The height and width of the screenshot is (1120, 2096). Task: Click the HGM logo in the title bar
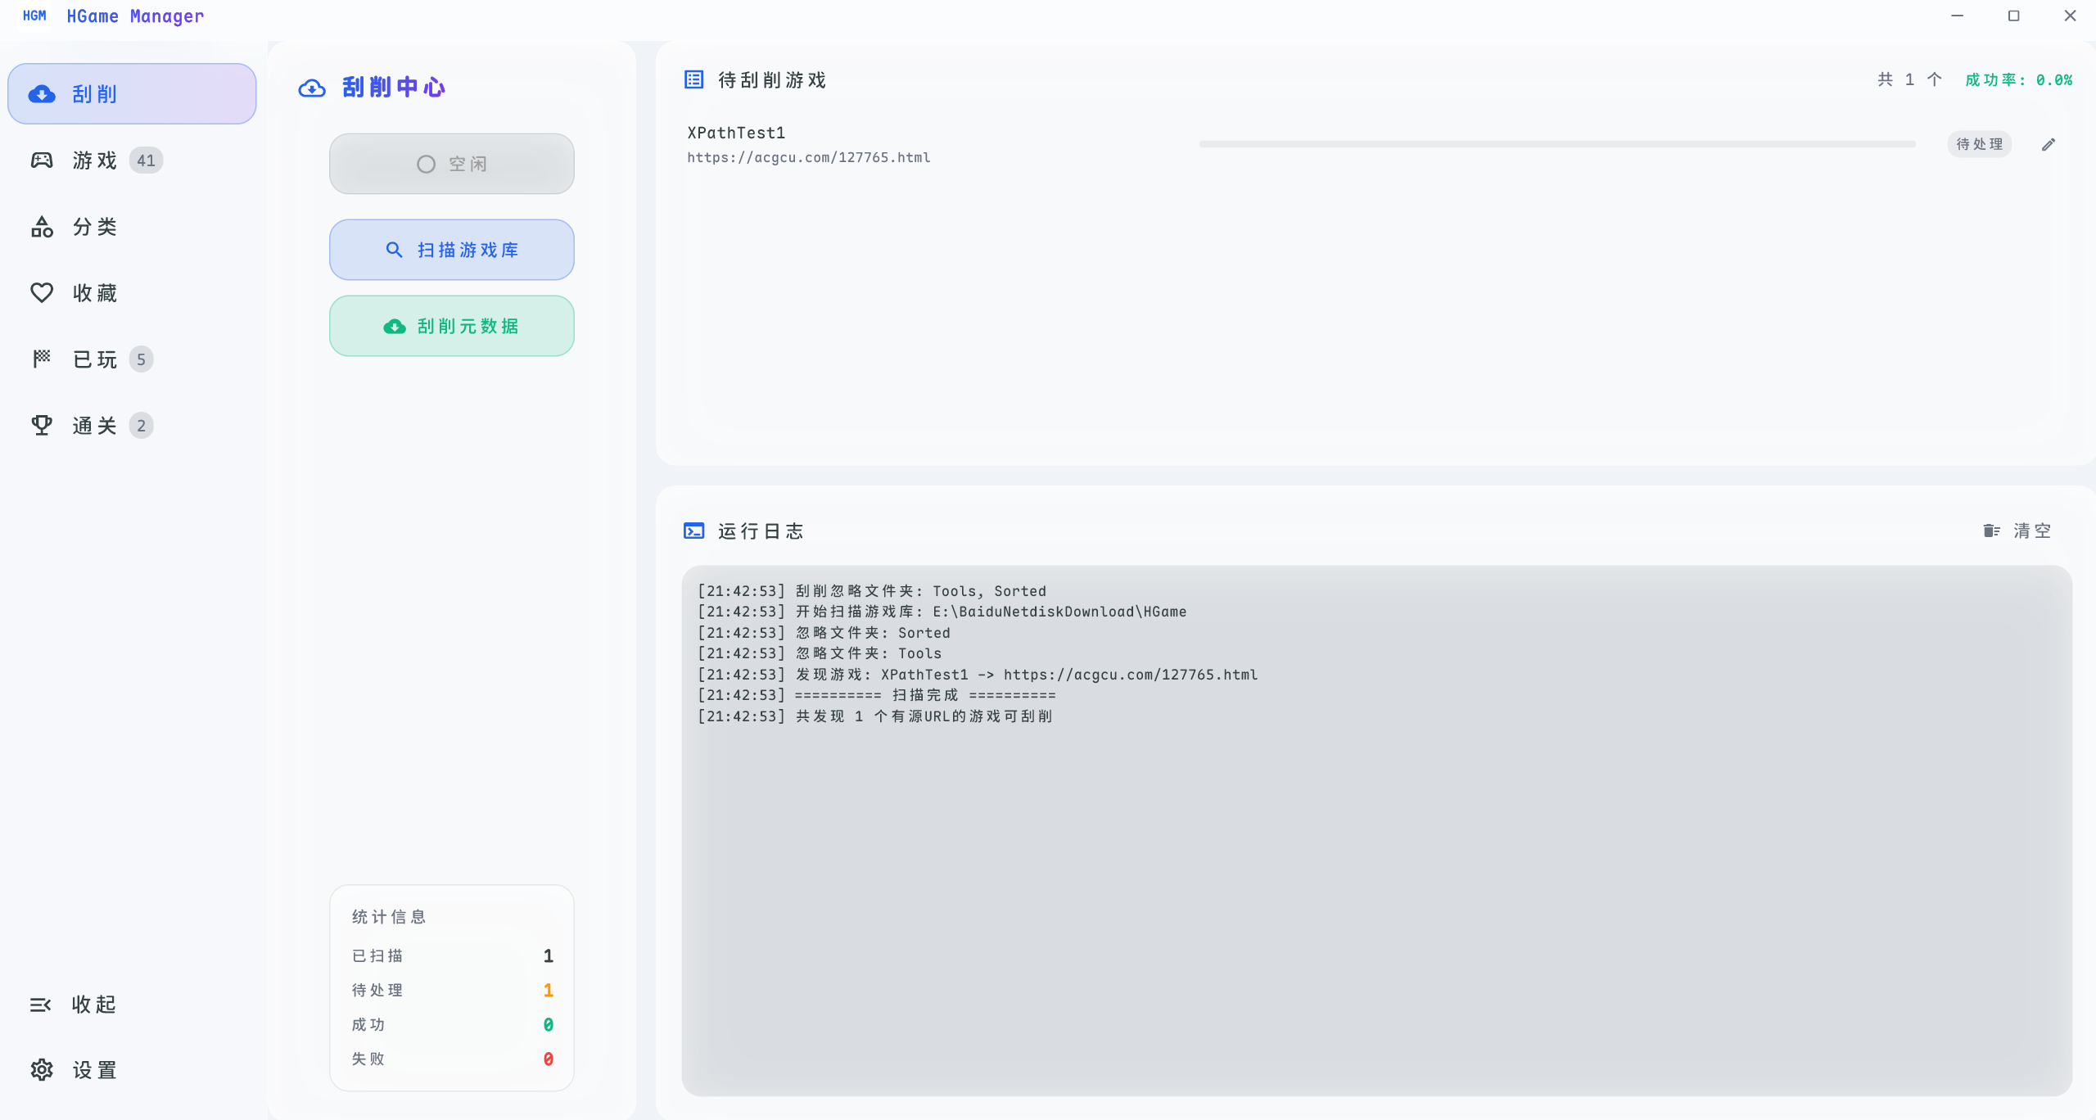[34, 16]
